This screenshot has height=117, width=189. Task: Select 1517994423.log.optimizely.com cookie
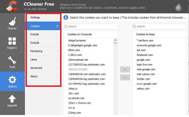point(86,84)
